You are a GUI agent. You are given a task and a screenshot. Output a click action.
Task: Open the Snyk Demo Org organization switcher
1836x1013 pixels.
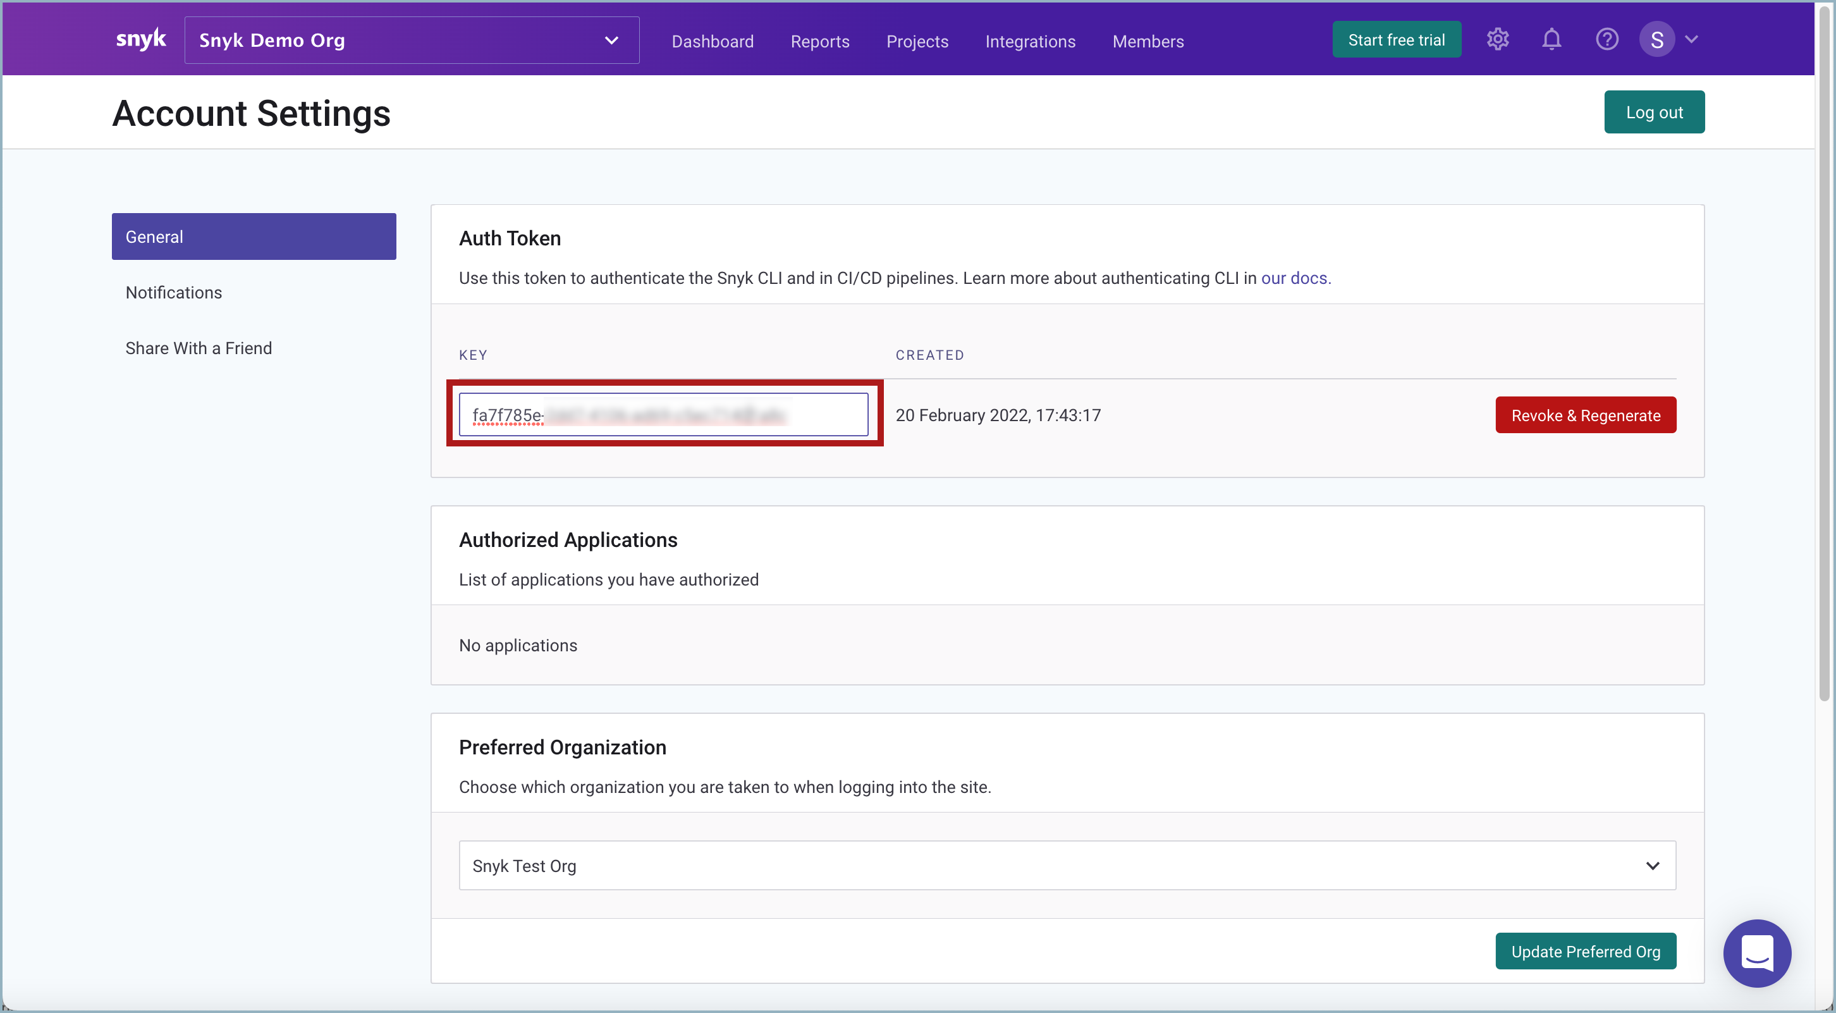coord(412,40)
